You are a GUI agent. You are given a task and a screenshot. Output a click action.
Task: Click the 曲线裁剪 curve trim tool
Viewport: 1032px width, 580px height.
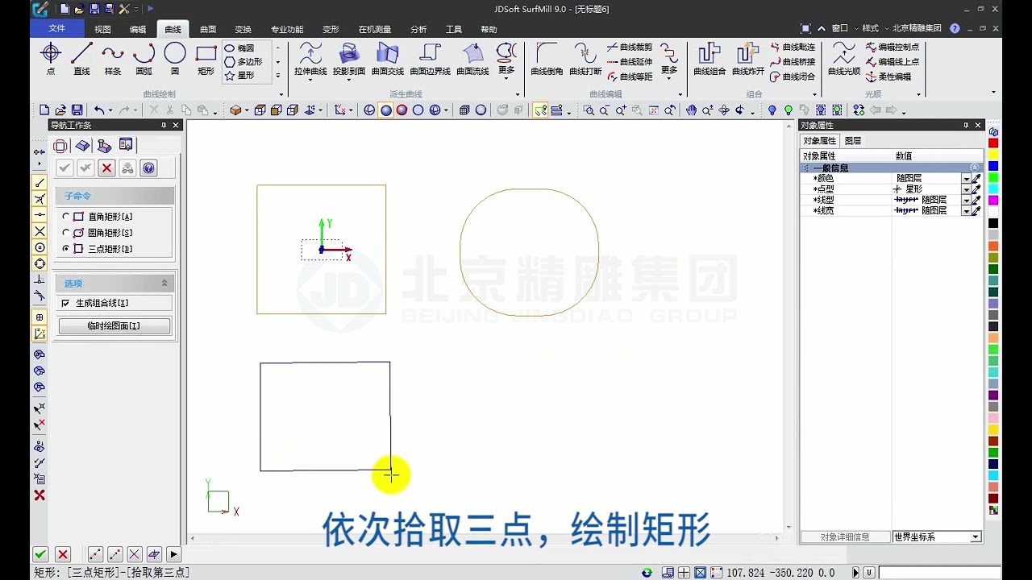[630, 48]
